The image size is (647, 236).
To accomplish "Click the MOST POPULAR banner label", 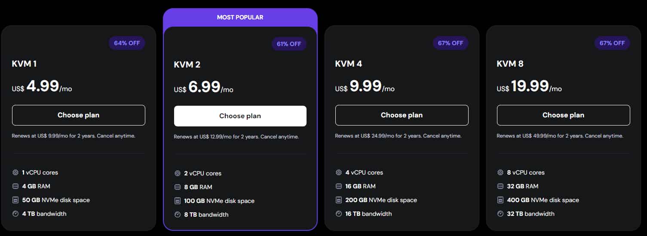I will click(x=240, y=18).
